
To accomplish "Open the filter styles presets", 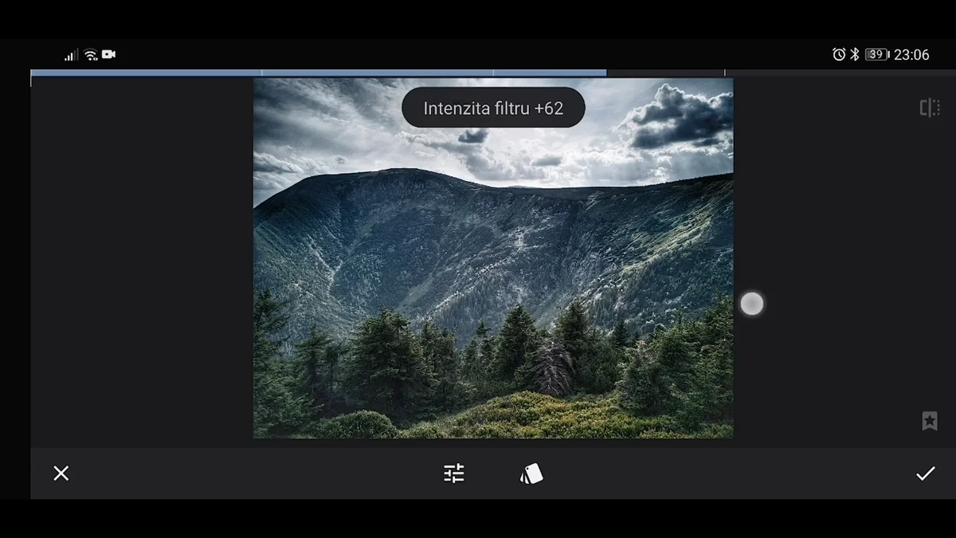I will 531,473.
